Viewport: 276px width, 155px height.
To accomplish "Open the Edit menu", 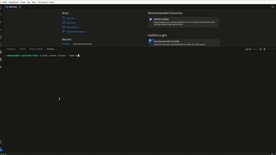I will pyautogui.click(x=5, y=2).
